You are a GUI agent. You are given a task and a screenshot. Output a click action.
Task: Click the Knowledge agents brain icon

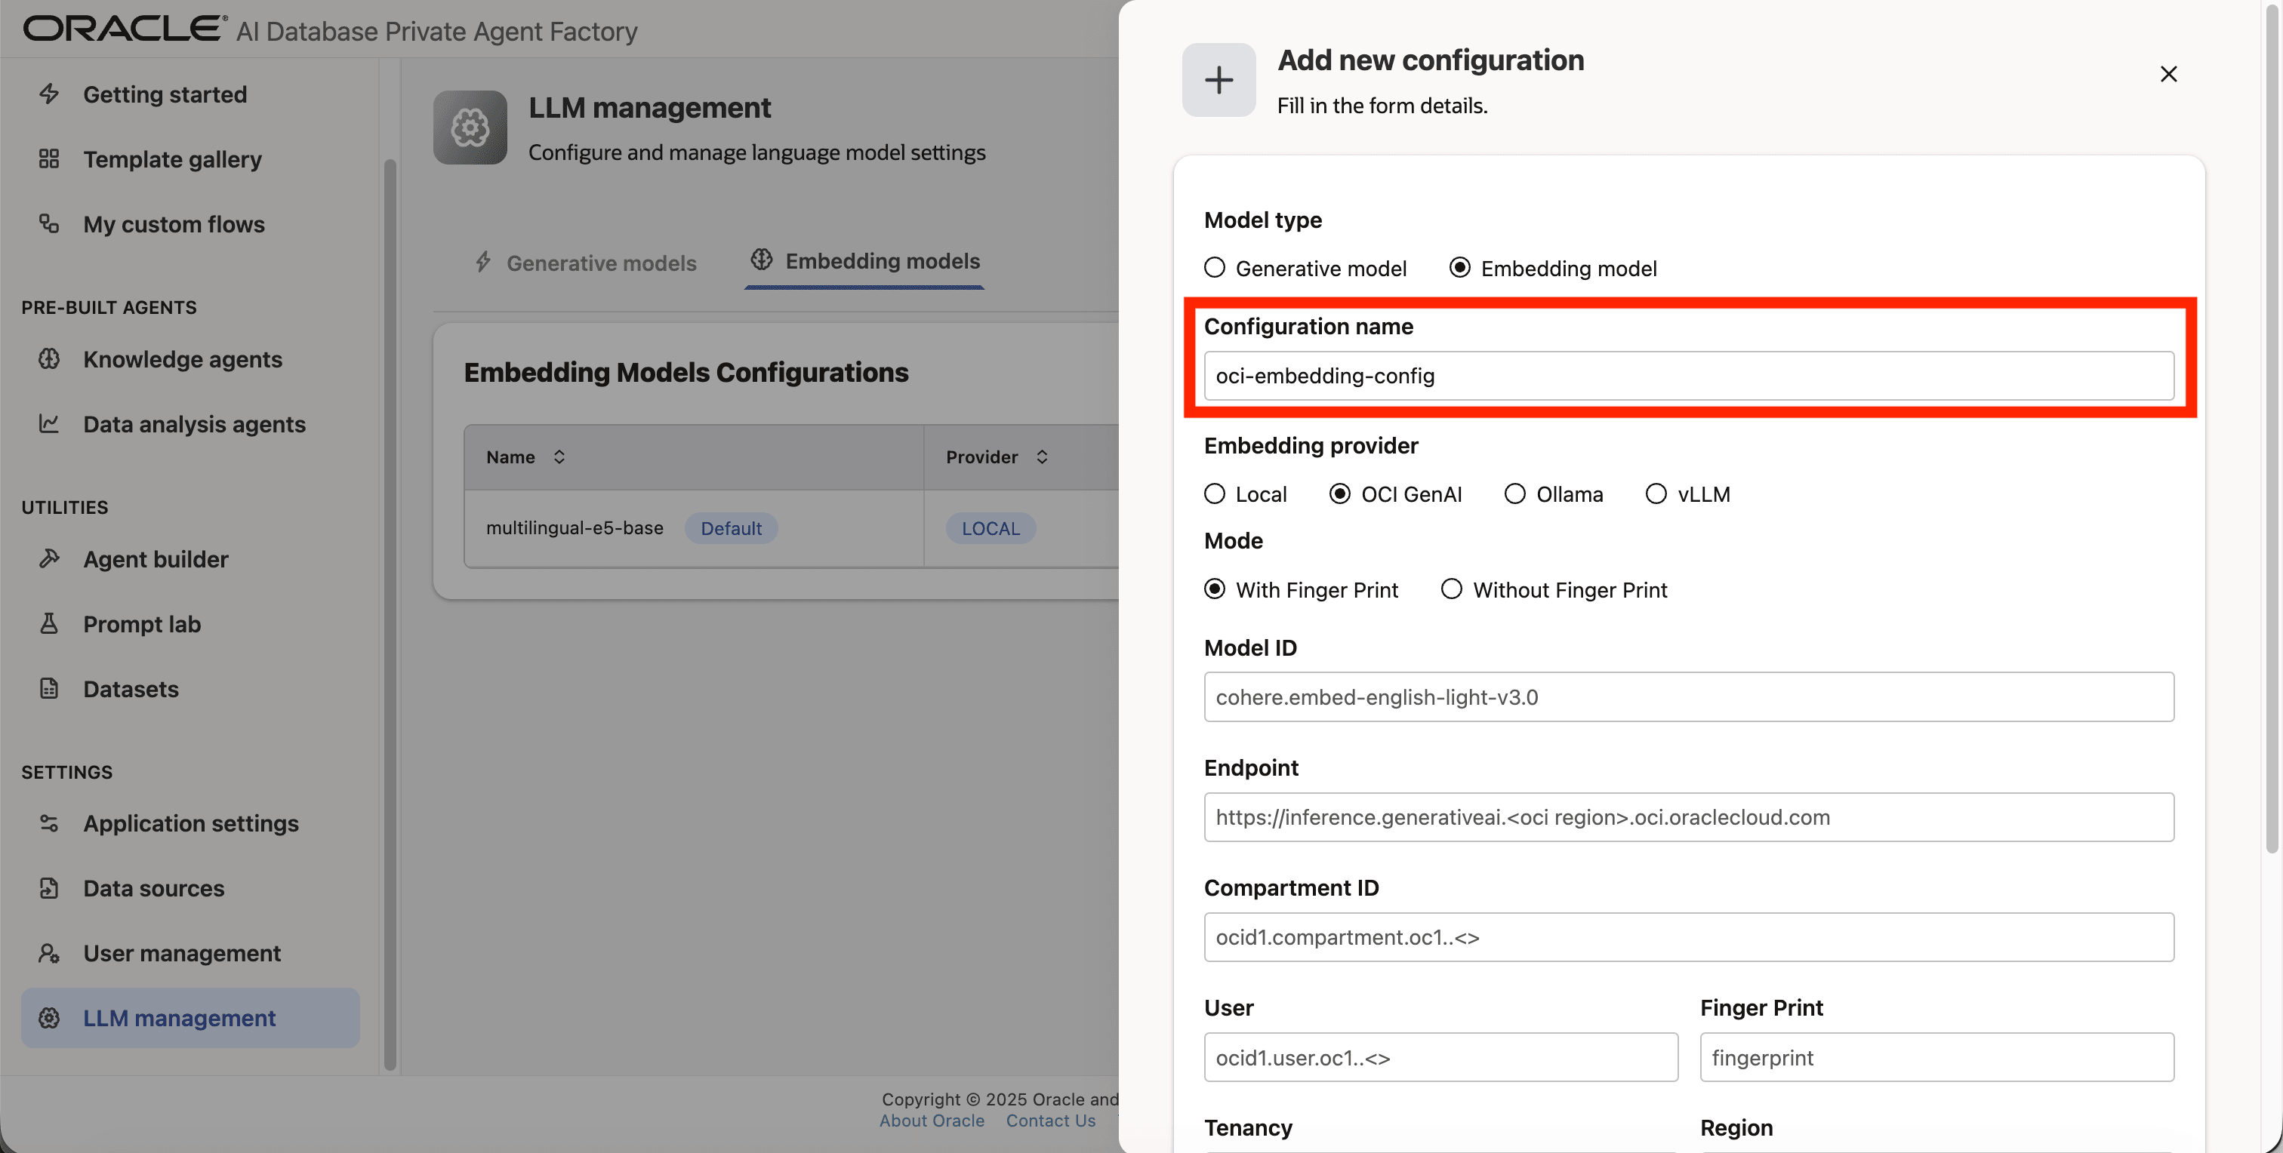coord(50,358)
